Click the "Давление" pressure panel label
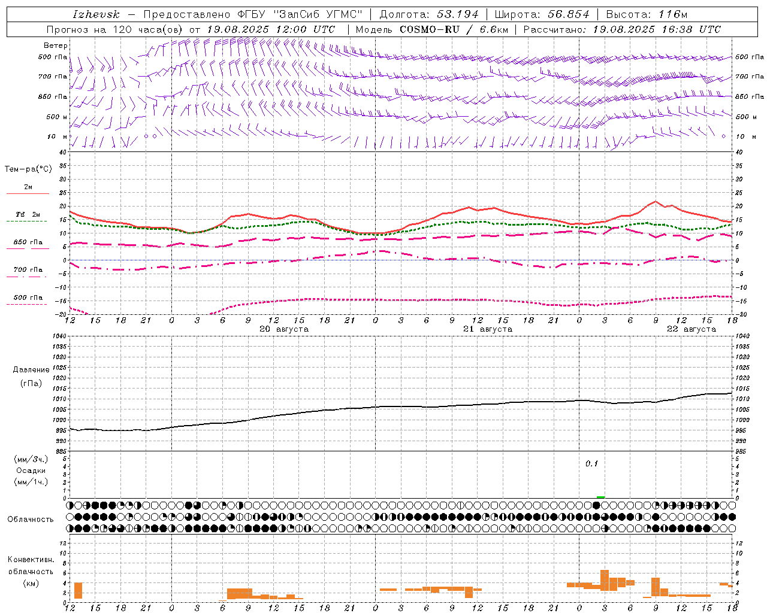This screenshot has width=767, height=613. (31, 370)
